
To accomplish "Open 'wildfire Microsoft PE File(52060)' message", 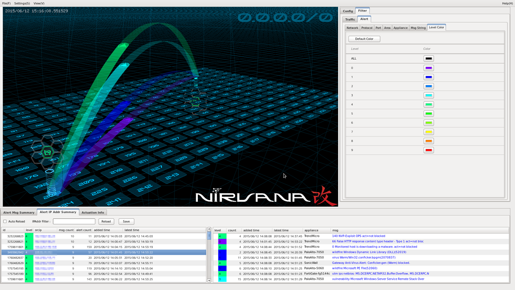I will point(354,268).
